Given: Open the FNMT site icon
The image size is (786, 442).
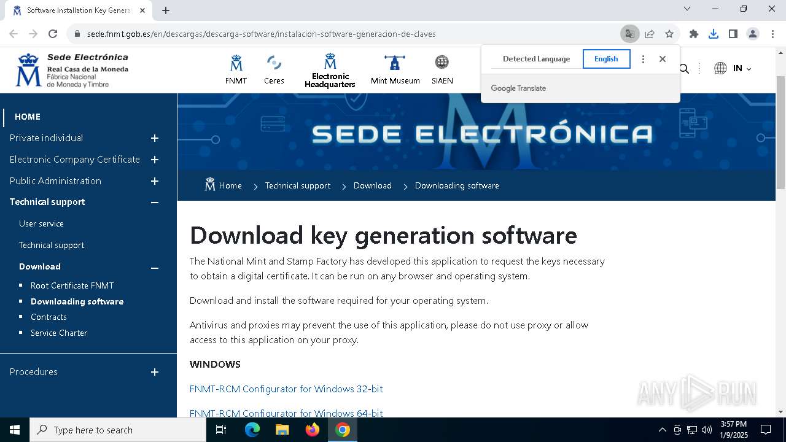Looking at the screenshot, I should point(236,69).
